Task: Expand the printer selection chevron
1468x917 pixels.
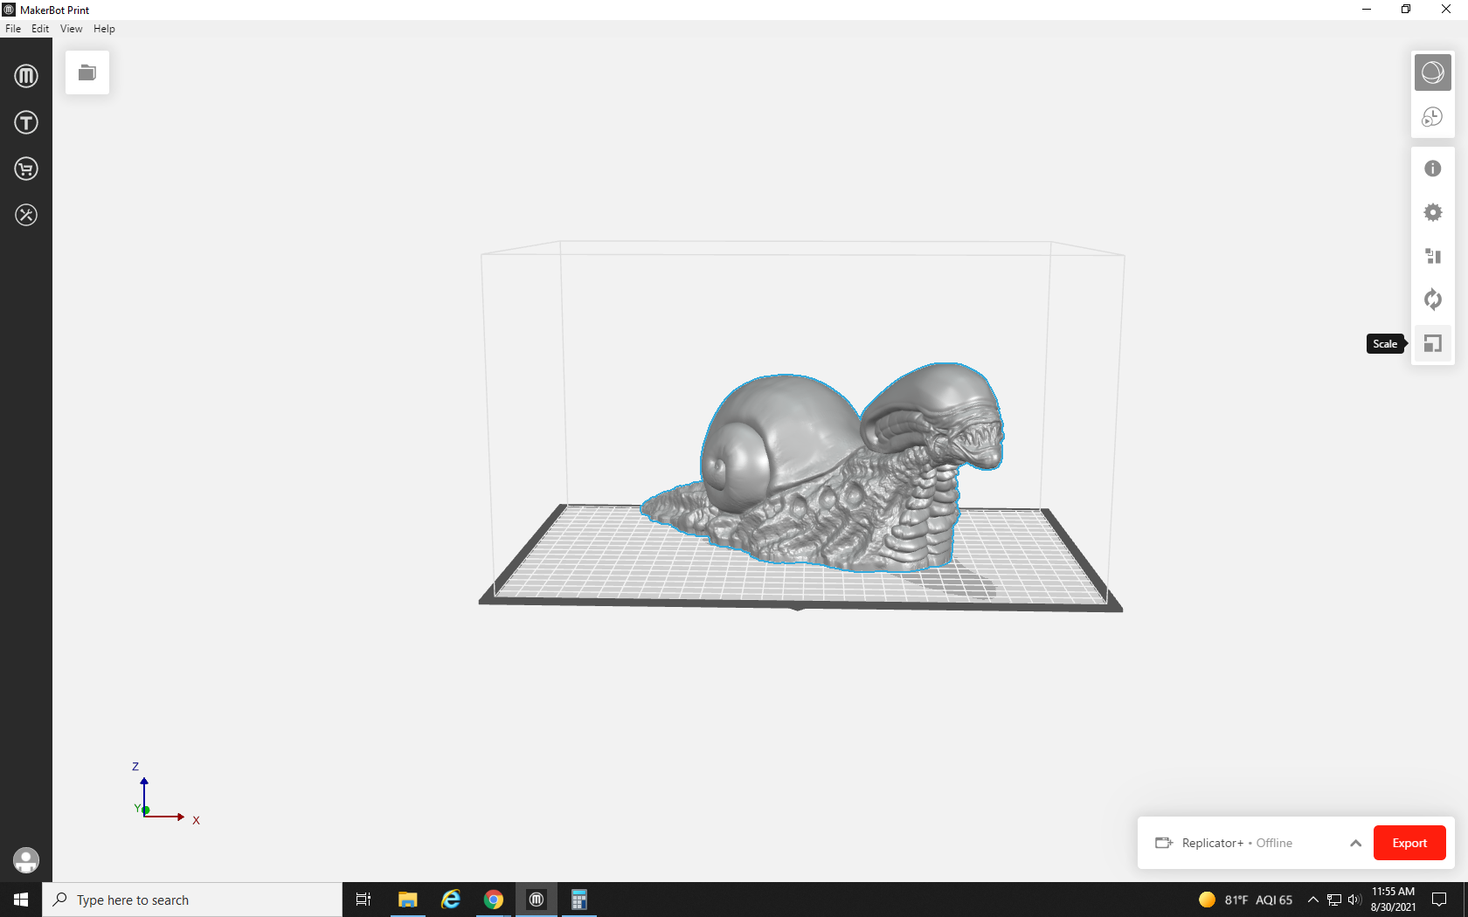Action: [1355, 843]
